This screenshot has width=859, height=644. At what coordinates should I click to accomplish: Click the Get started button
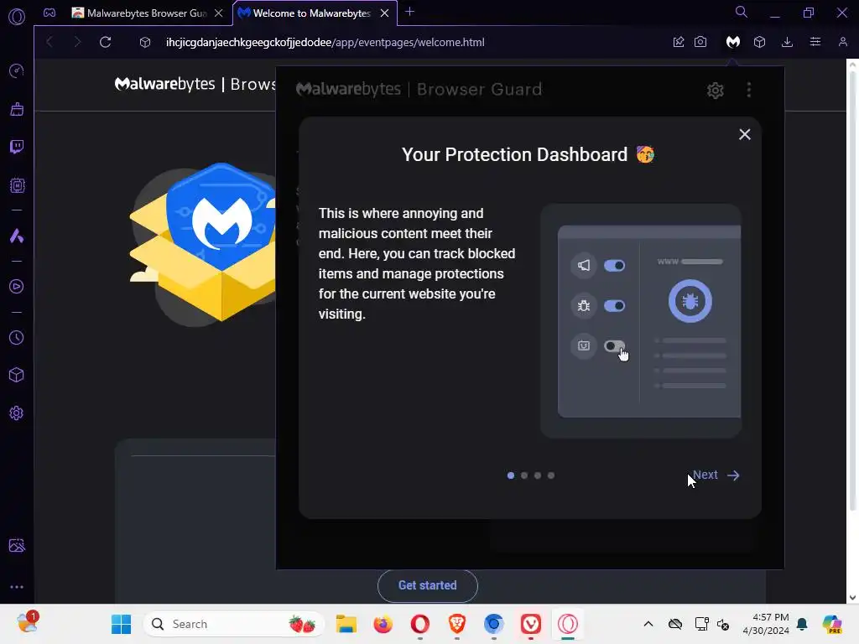coord(427,585)
